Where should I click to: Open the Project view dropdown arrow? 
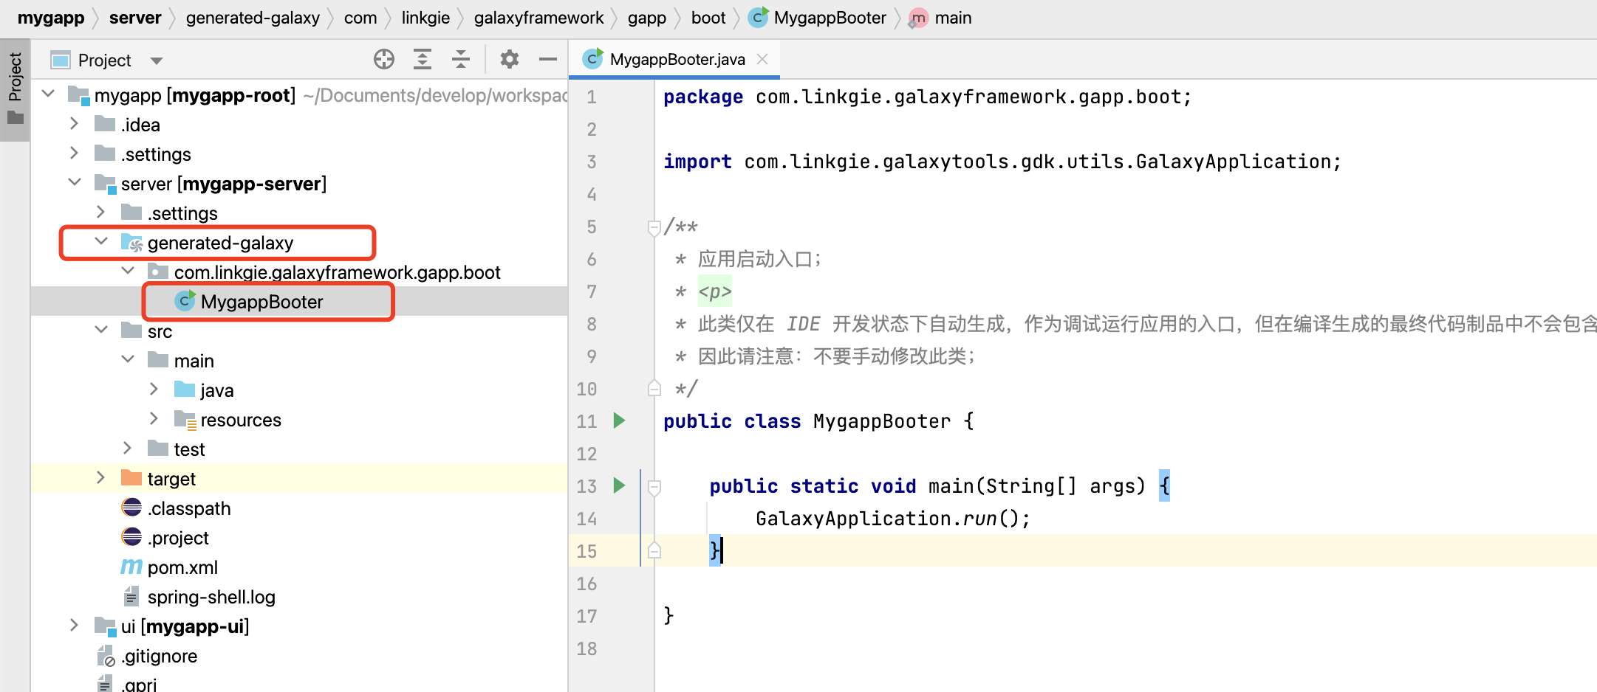point(156,60)
